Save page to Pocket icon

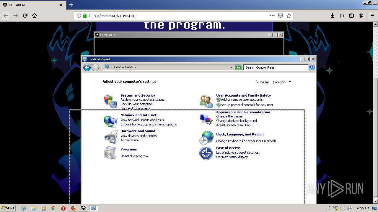281,16
